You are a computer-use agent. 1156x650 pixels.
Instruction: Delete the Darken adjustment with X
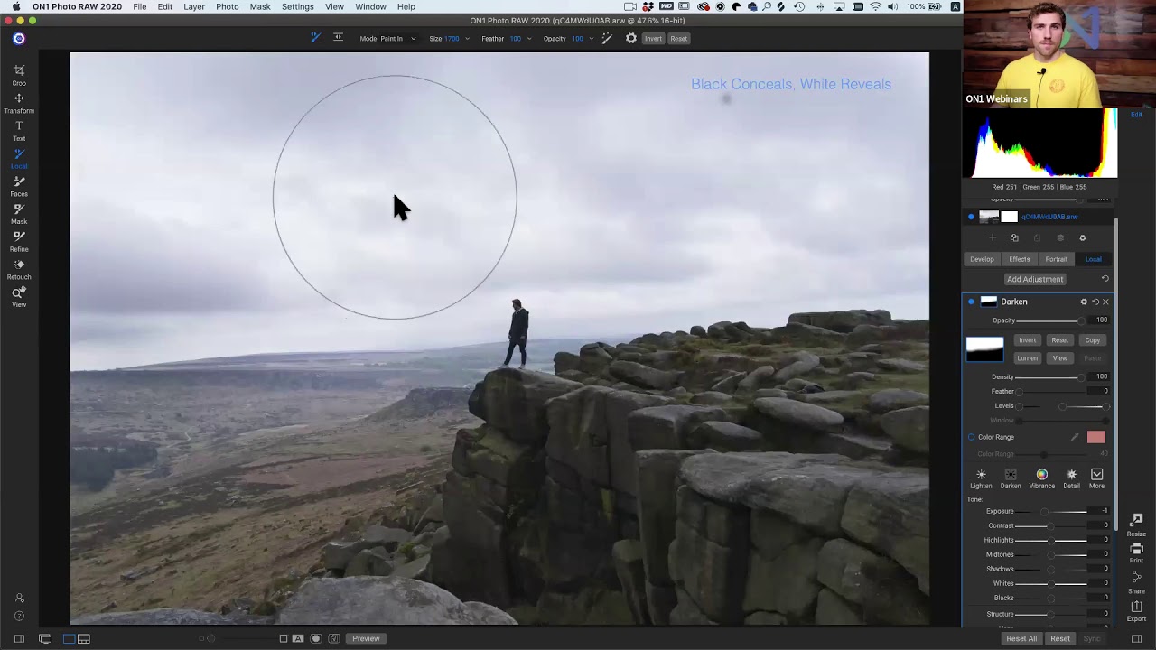pyautogui.click(x=1105, y=302)
